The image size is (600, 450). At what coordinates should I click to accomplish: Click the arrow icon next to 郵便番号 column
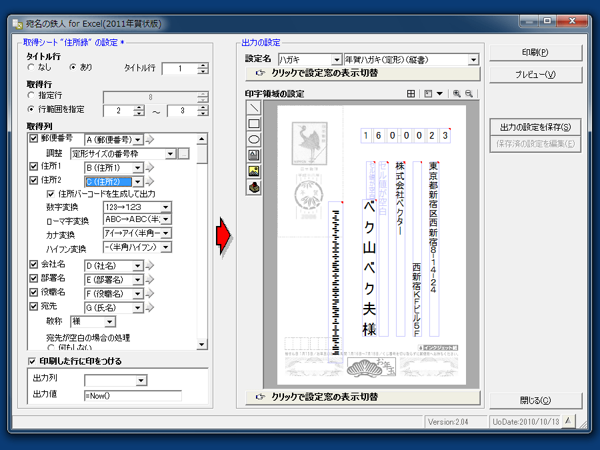pyautogui.click(x=150, y=140)
